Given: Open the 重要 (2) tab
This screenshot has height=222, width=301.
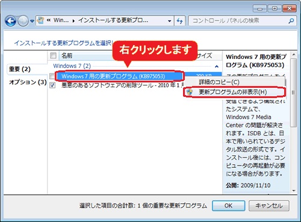Looking at the screenshot, I should (x=20, y=69).
